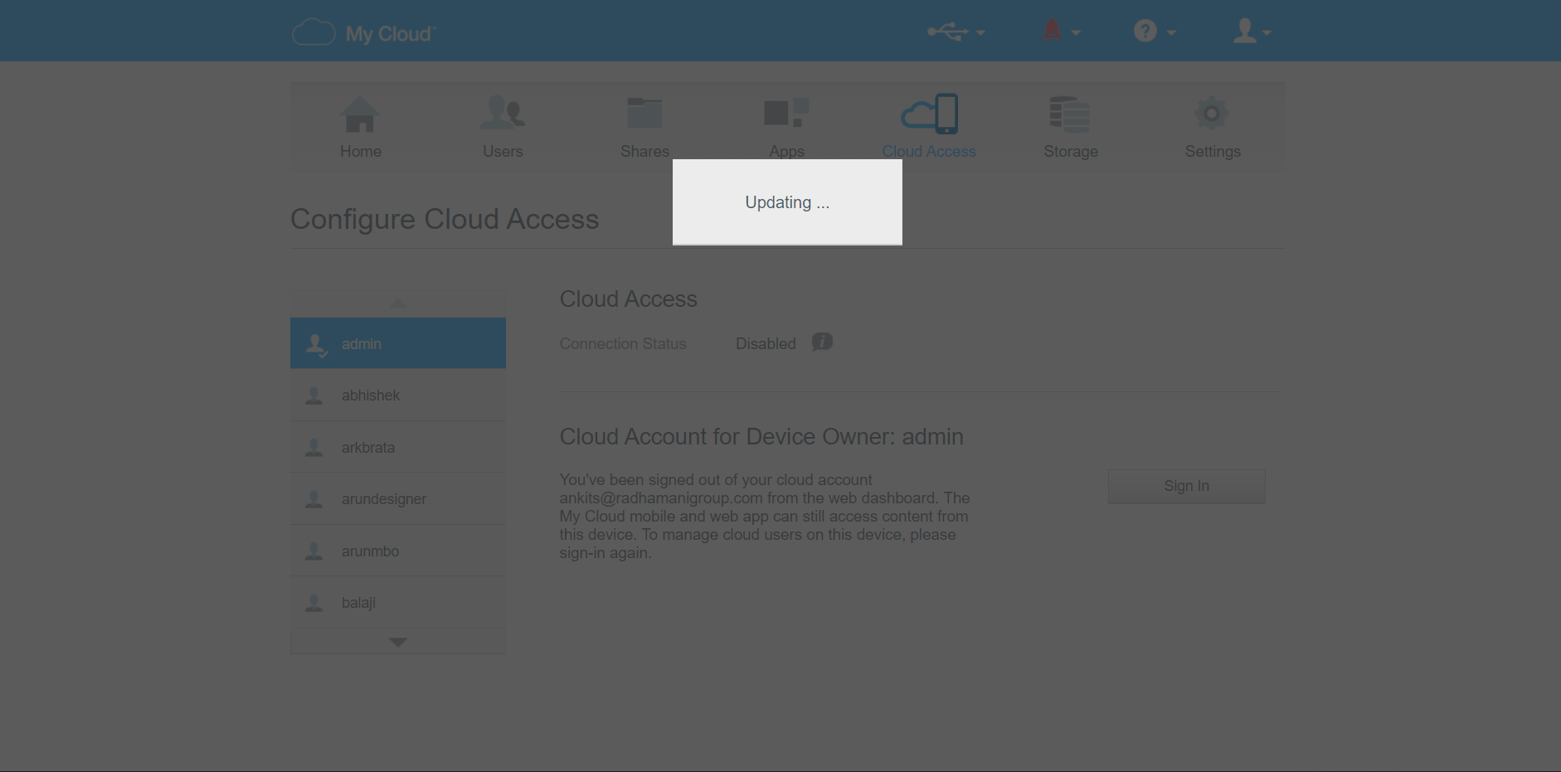1561x772 pixels.
Task: Switch to the Users tab label
Action: [x=503, y=152]
